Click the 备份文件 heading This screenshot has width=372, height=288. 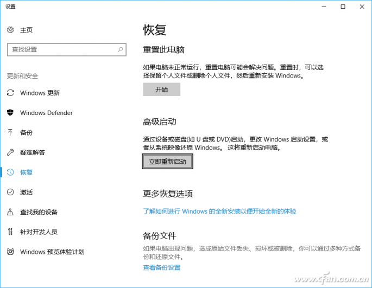click(x=160, y=235)
